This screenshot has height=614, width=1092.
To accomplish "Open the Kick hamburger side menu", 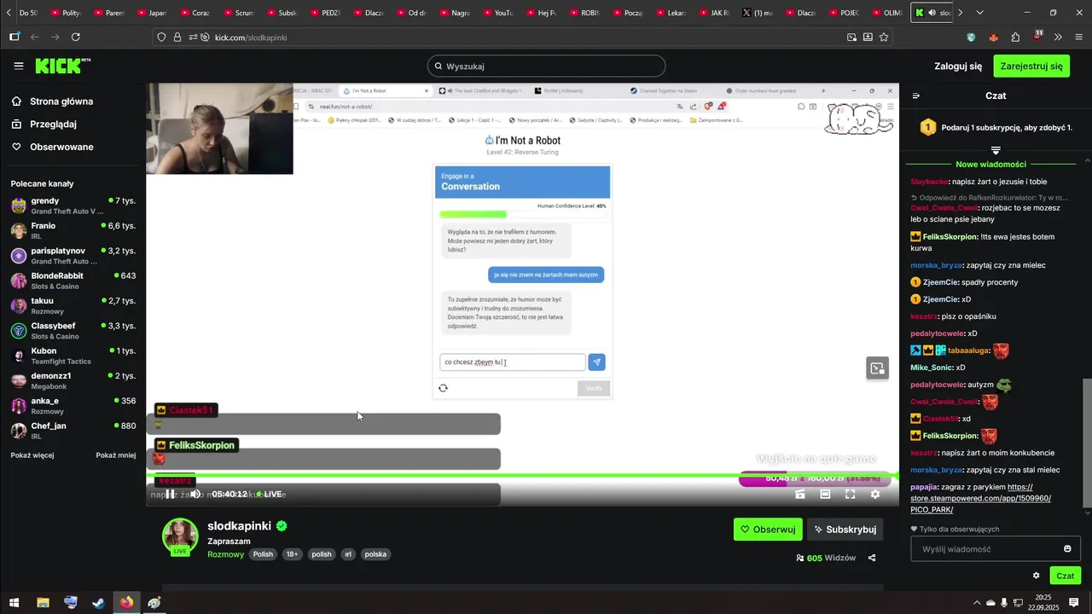I will coord(19,66).
